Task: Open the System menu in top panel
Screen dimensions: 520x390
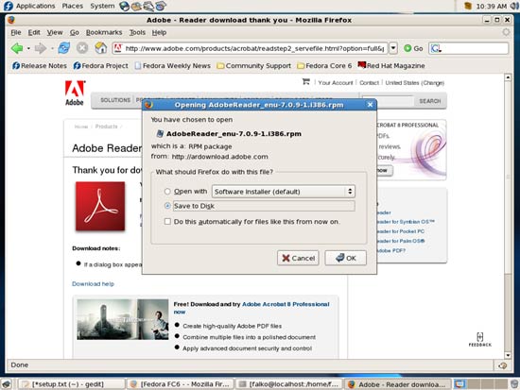Action: click(x=102, y=6)
